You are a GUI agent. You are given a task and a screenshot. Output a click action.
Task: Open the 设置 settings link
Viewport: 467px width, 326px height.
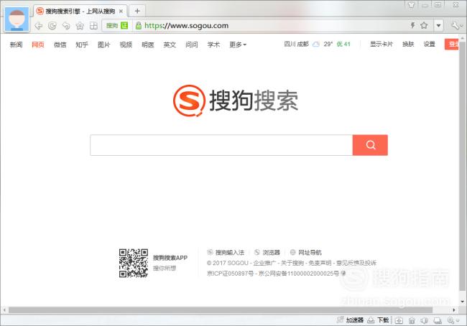click(x=430, y=44)
